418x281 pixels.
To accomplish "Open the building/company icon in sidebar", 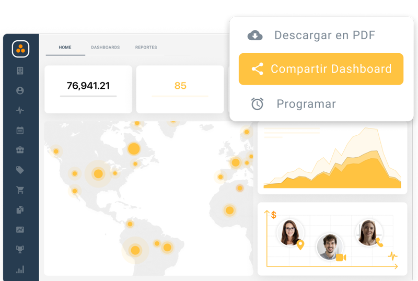I will pyautogui.click(x=20, y=71).
